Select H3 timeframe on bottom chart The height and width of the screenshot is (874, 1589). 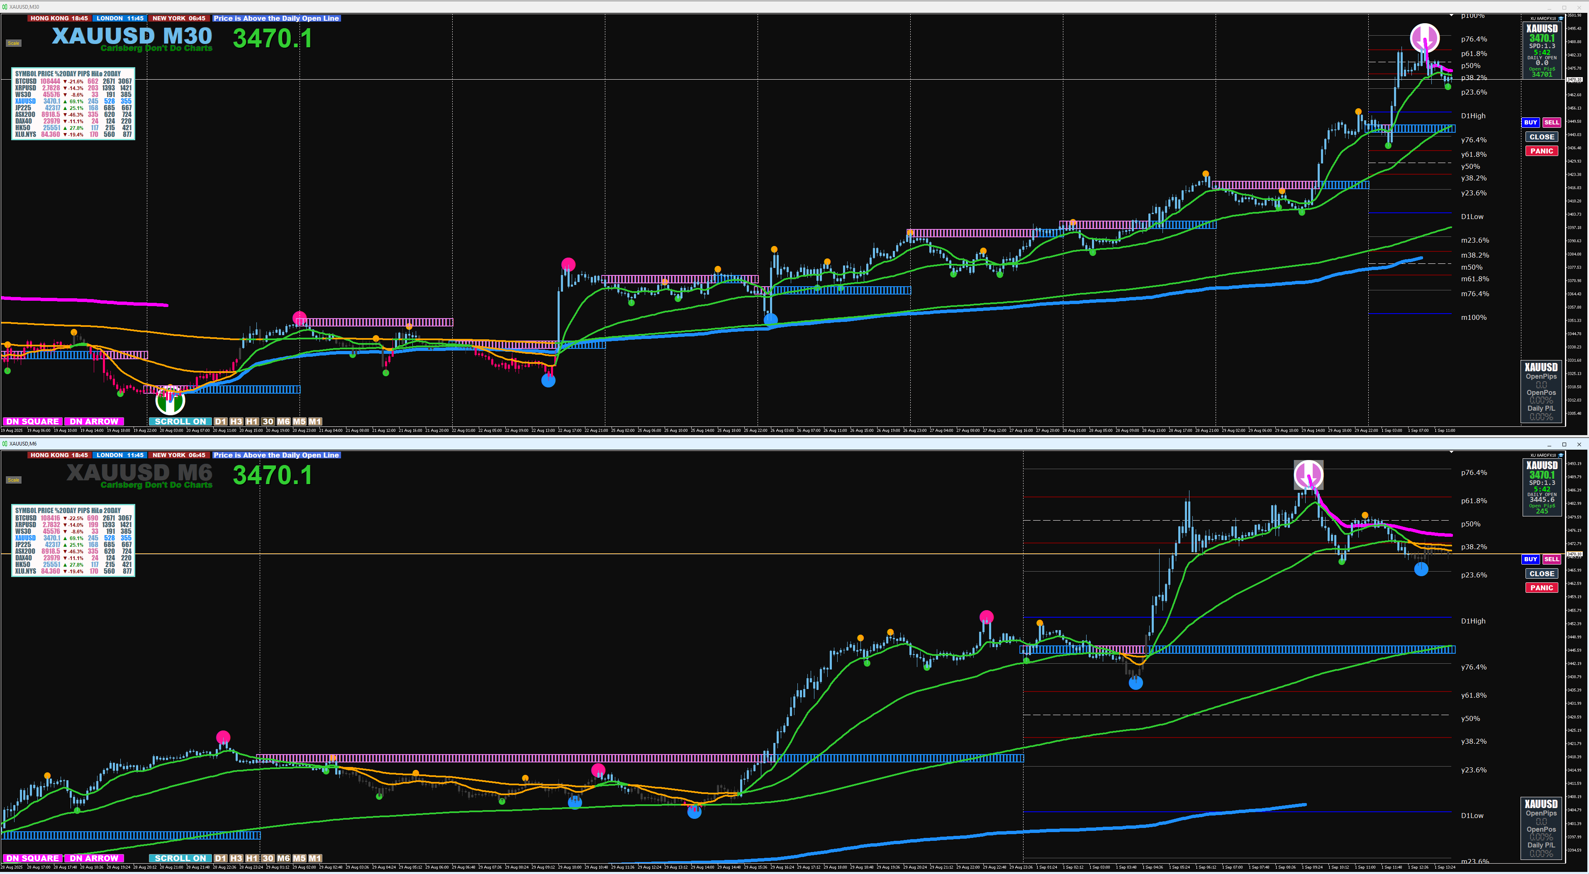(x=236, y=859)
